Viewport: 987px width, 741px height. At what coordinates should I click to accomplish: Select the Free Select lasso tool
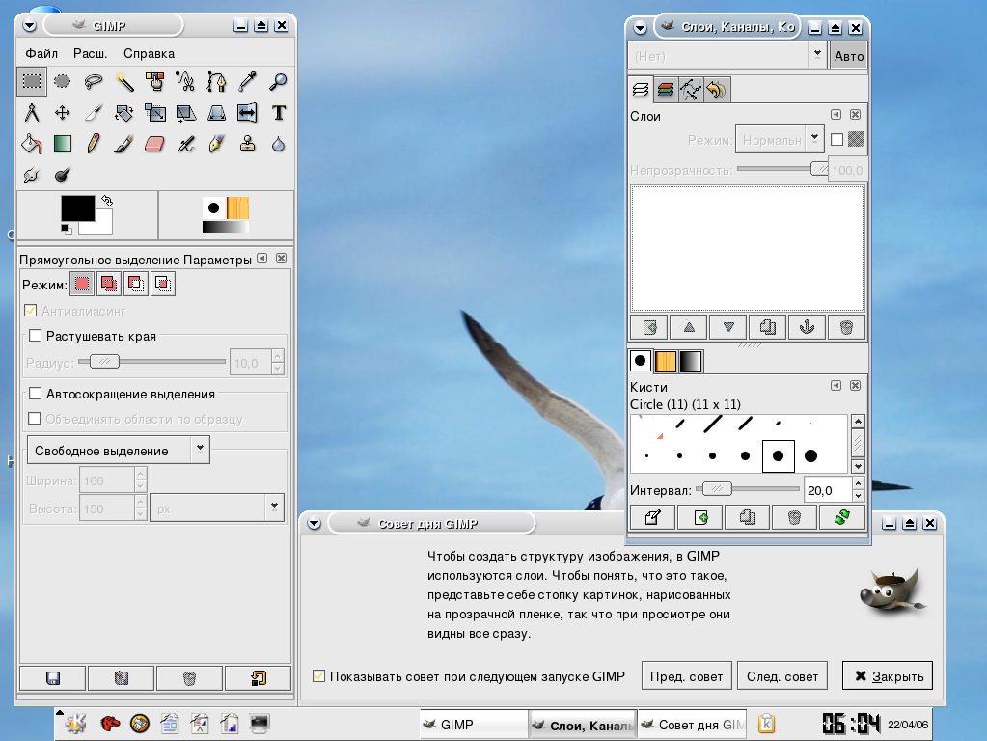(94, 81)
